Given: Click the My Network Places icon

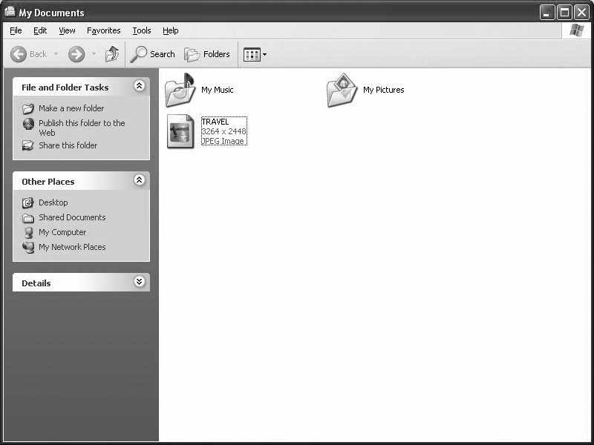Looking at the screenshot, I should pyautogui.click(x=28, y=248).
